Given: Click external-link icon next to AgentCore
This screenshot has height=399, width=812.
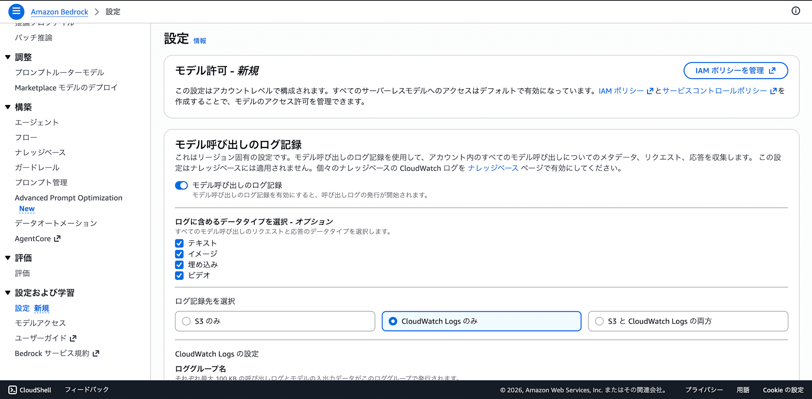Looking at the screenshot, I should coord(57,238).
